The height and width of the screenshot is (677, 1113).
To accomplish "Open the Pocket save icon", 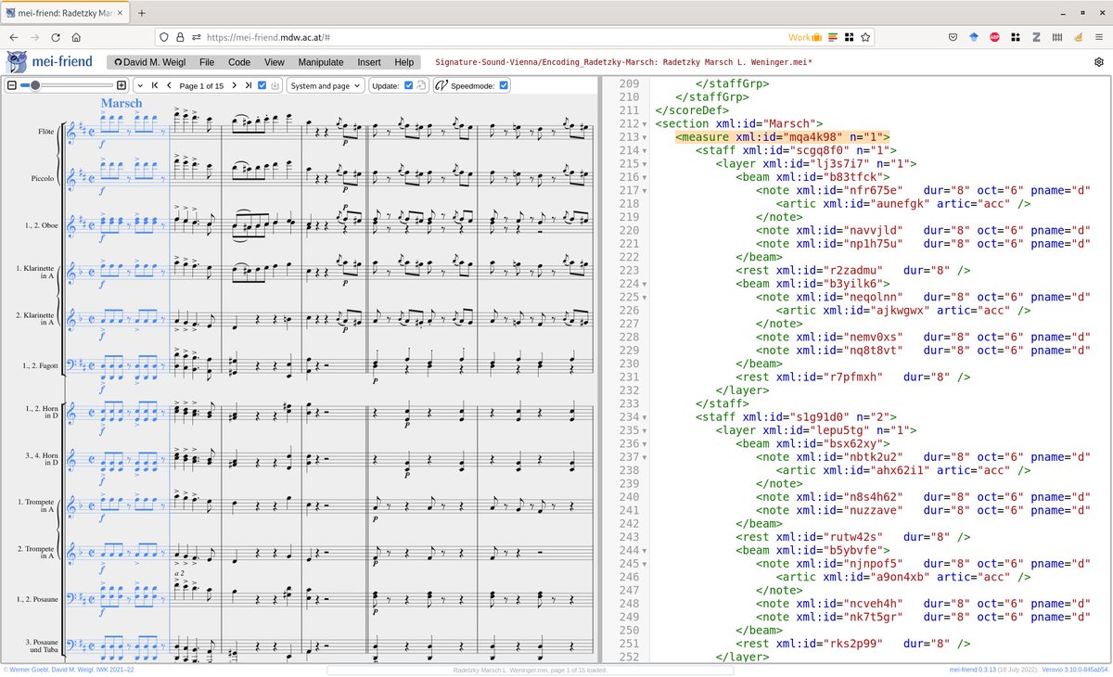I will 953,37.
